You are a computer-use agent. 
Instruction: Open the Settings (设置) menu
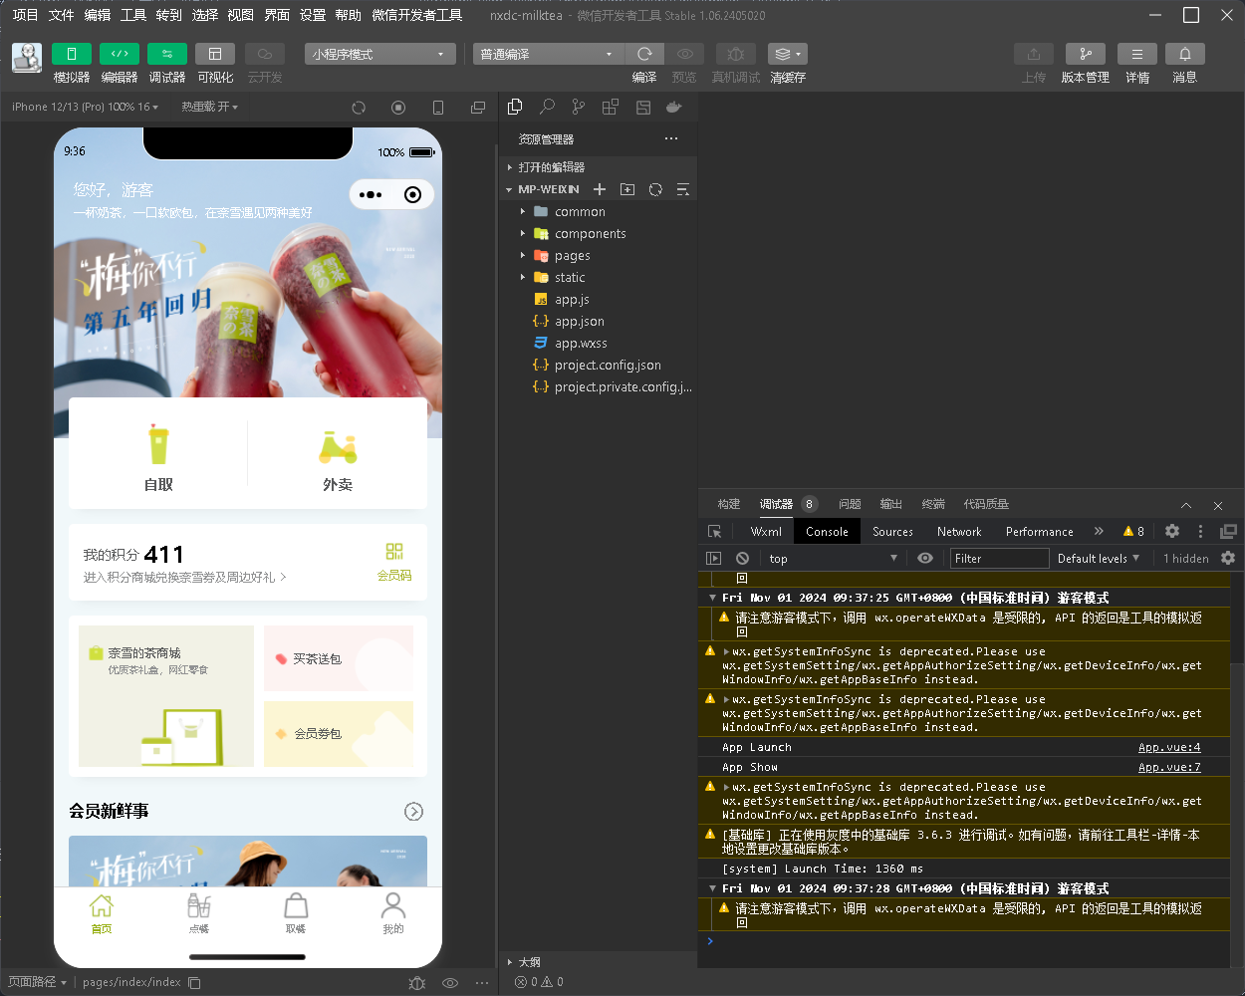point(313,15)
